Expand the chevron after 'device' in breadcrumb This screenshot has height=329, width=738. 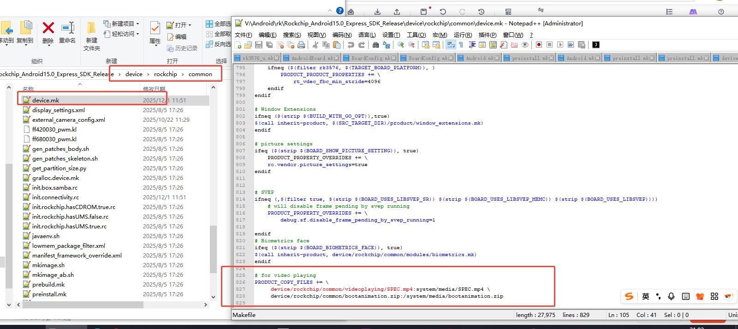click(148, 74)
